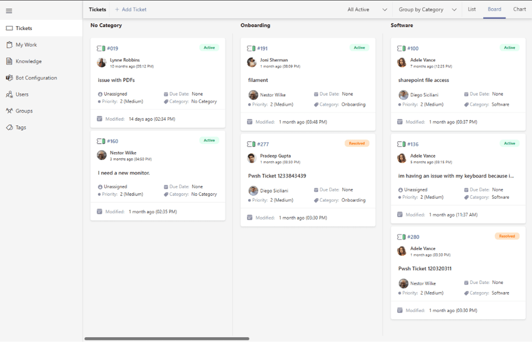
Task: Click Nestor Wilke assignee avatar on ticket #280
Action: coord(403,283)
